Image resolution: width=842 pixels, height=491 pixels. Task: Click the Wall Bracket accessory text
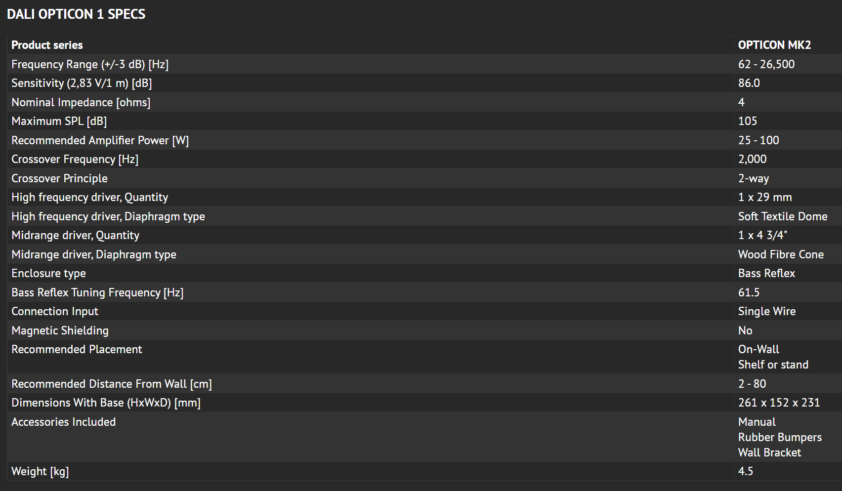coord(769,452)
